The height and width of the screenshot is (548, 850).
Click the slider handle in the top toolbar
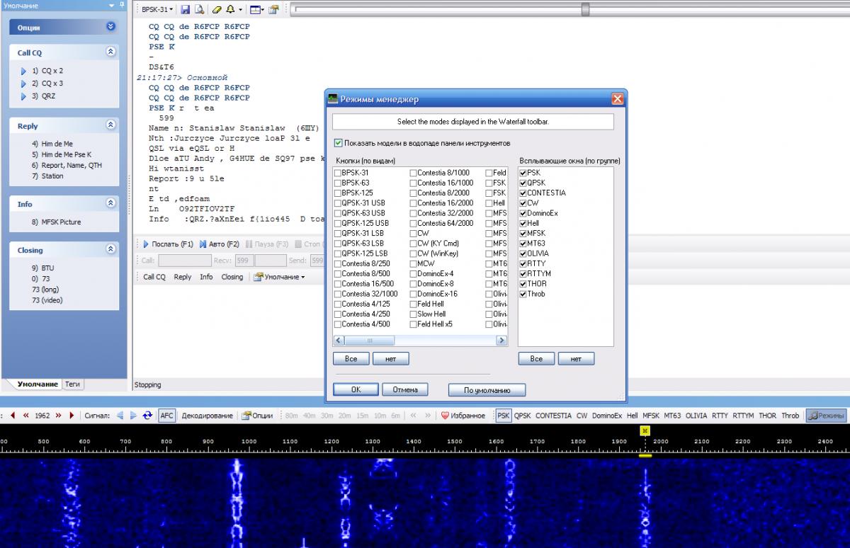[585, 10]
